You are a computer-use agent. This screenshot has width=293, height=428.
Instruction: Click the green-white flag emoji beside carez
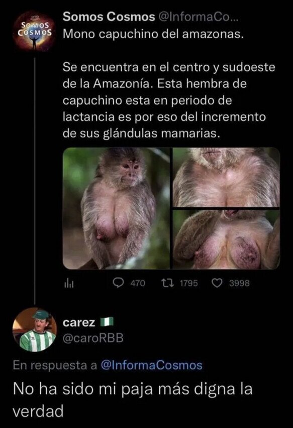(107, 322)
